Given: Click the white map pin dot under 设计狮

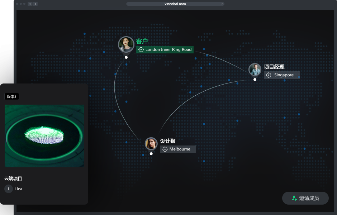Looking at the screenshot, I should pos(151,154).
